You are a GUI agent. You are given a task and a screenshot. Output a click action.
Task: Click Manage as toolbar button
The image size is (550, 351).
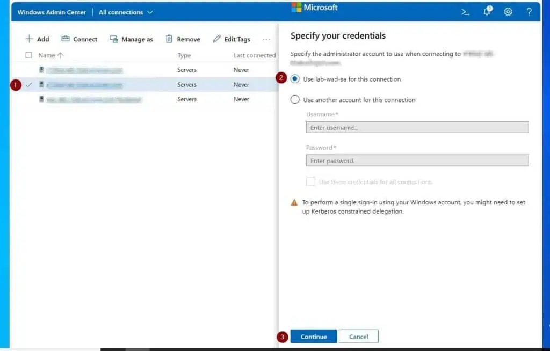tap(131, 39)
